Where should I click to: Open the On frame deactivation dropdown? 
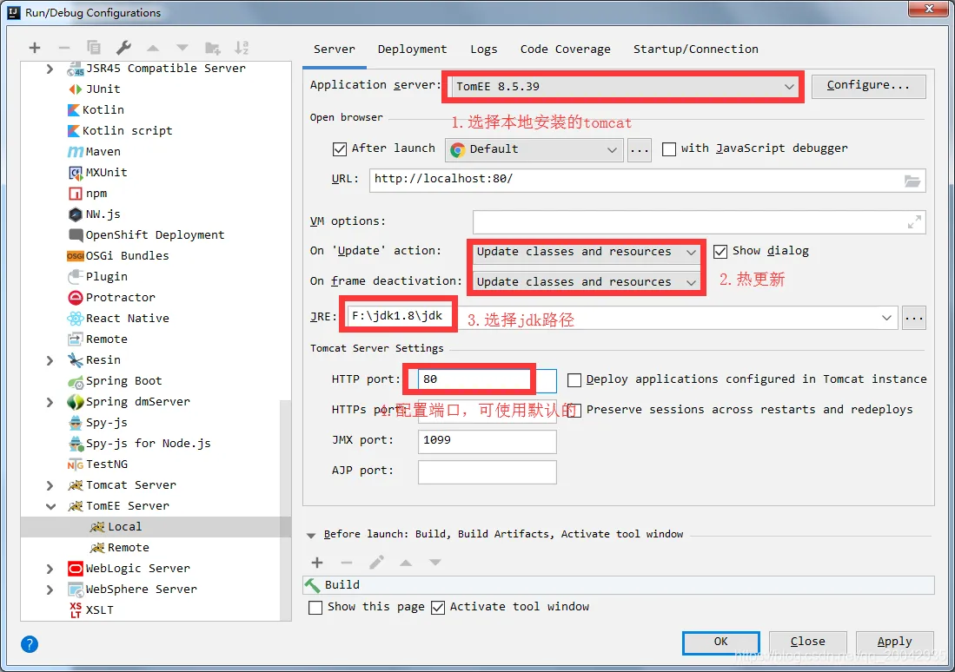(587, 282)
